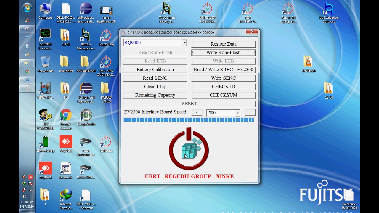Open the Recycle Bin
This screenshot has height=213, width=379.
[46, 64]
